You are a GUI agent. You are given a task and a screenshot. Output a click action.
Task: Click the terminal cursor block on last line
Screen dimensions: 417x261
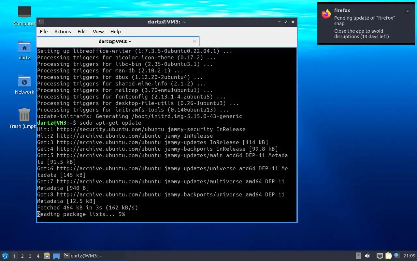pyautogui.click(x=39, y=214)
